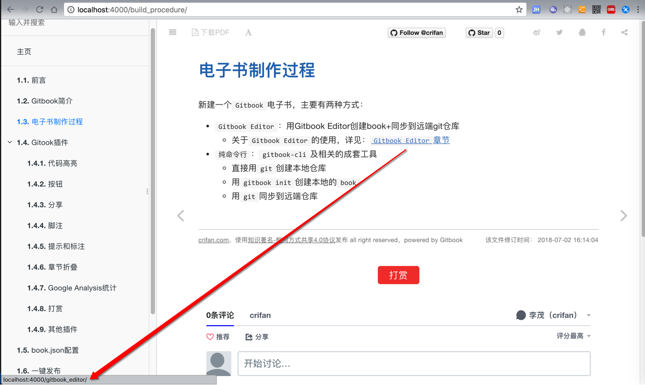Share the page on Weibo

coord(537,32)
